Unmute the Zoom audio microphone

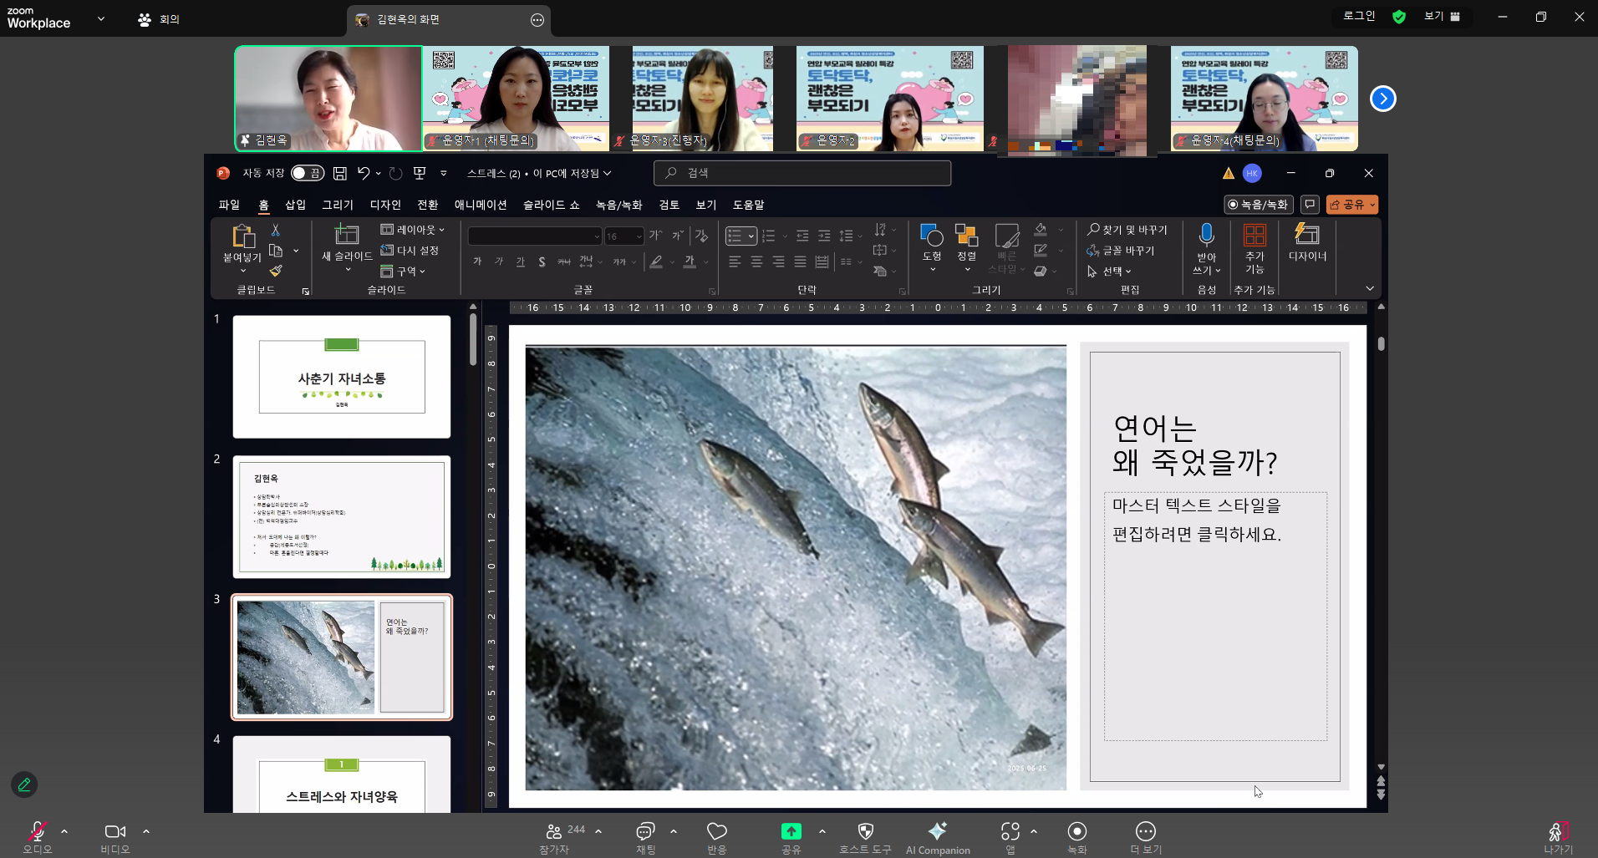pyautogui.click(x=37, y=832)
